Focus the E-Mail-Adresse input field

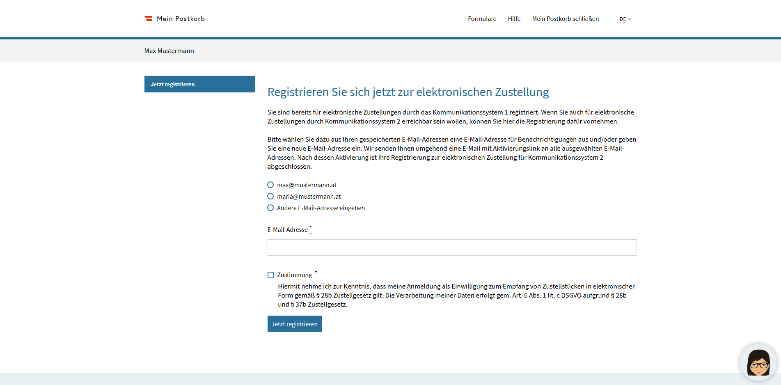click(452, 247)
